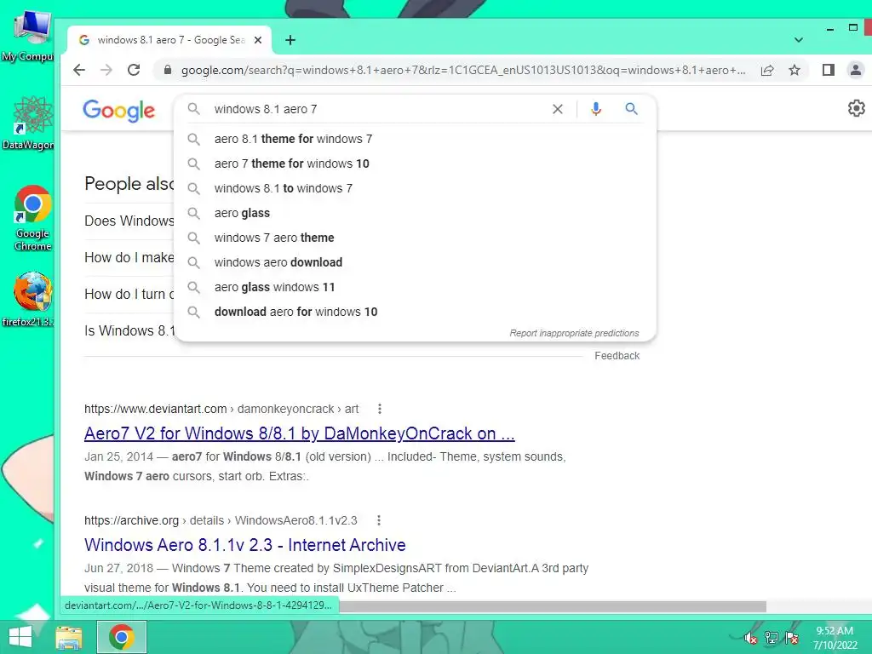Open Google quick settings gear

[x=856, y=108]
